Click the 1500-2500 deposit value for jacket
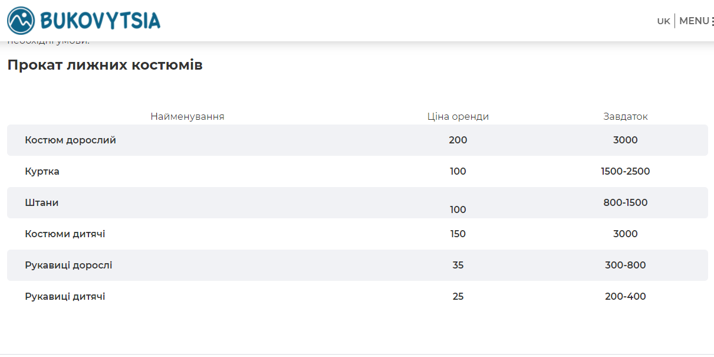714x357 pixels. (x=625, y=172)
